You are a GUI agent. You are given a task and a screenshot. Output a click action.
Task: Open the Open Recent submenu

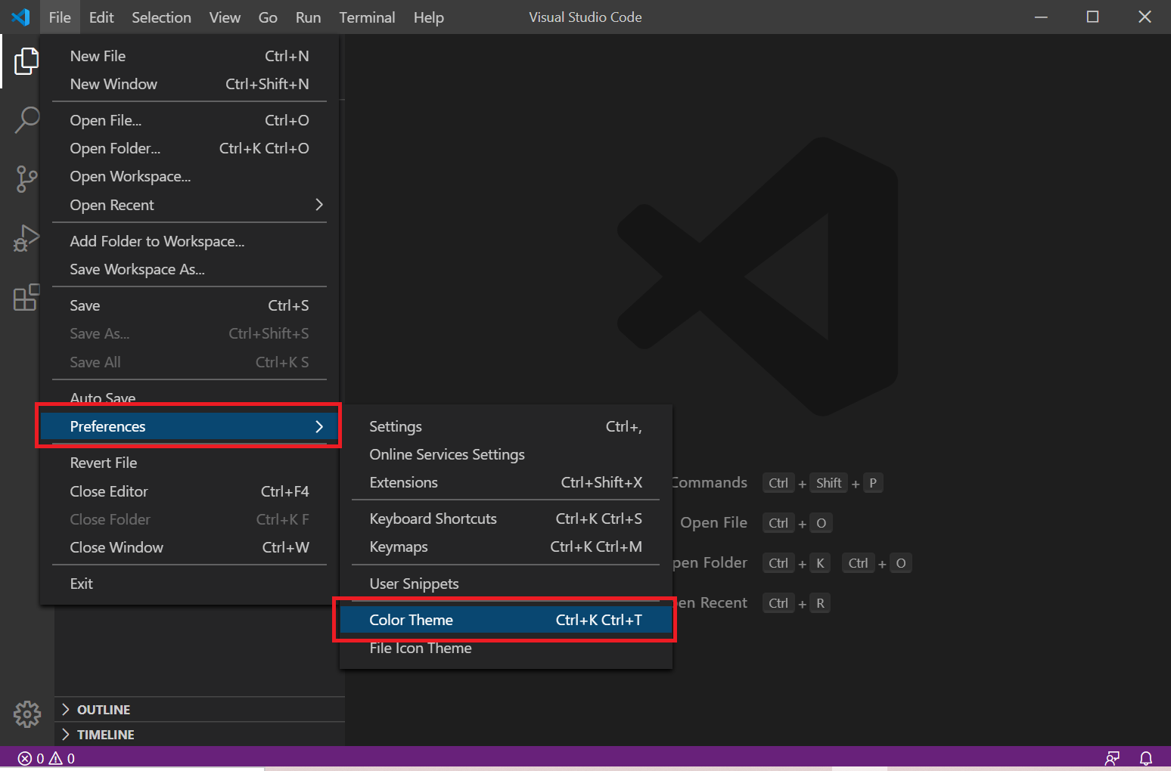(189, 205)
